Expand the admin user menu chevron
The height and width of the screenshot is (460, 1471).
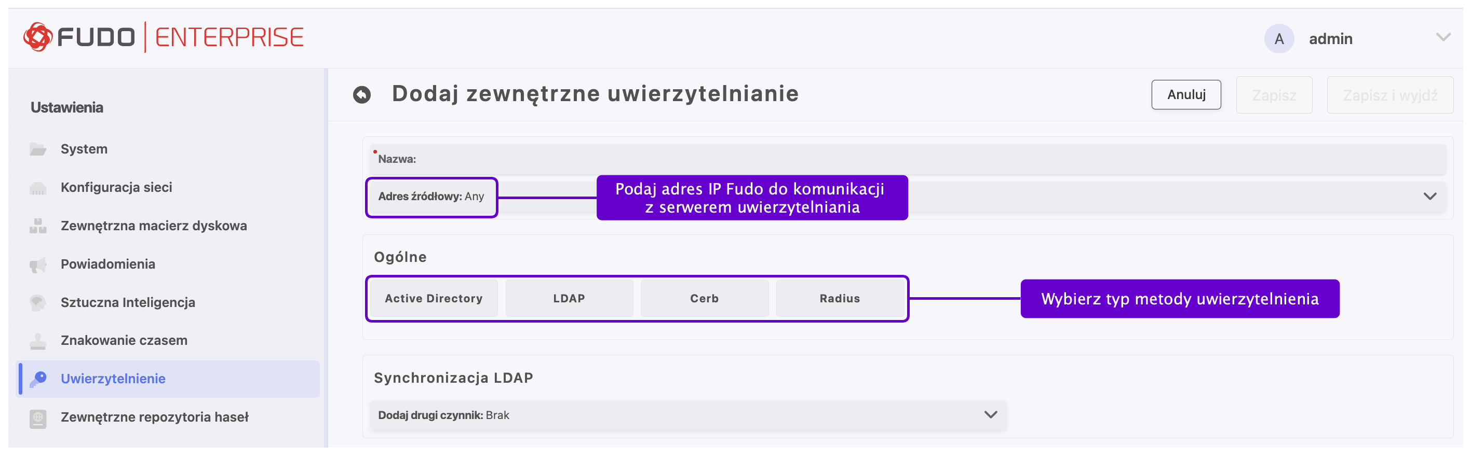click(x=1443, y=38)
